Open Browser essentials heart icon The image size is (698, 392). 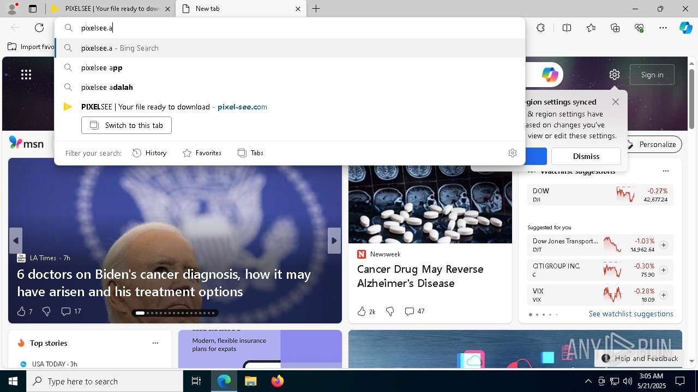tap(639, 28)
